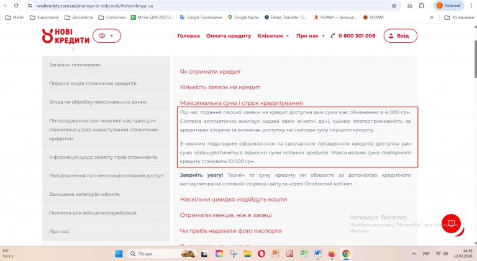Click the page vertical scrollbar
This screenshot has height=261, width=477.
coord(475,59)
